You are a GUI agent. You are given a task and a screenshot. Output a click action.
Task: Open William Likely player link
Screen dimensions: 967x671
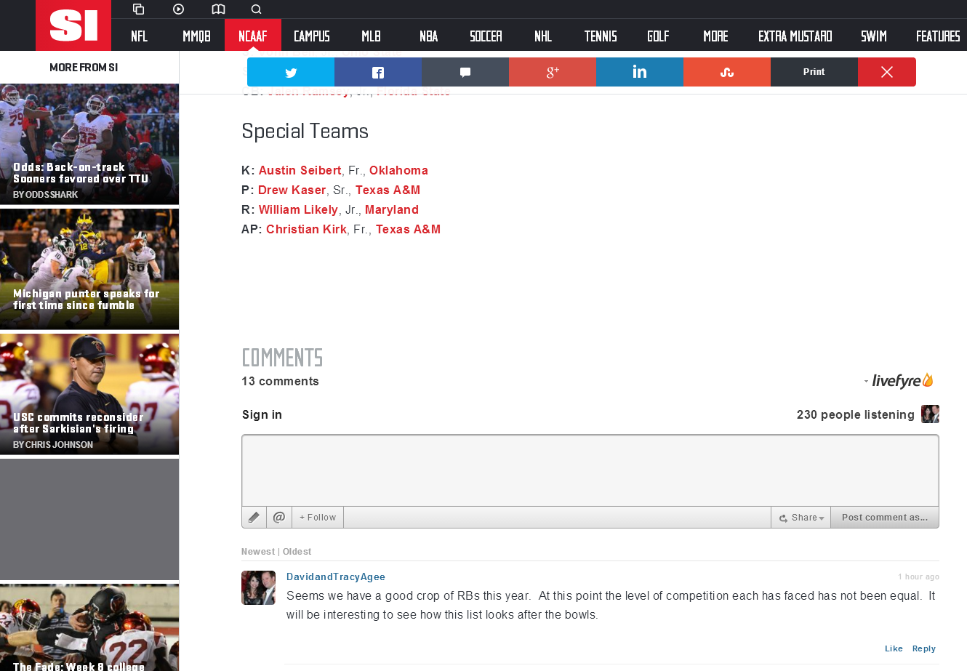(298, 209)
